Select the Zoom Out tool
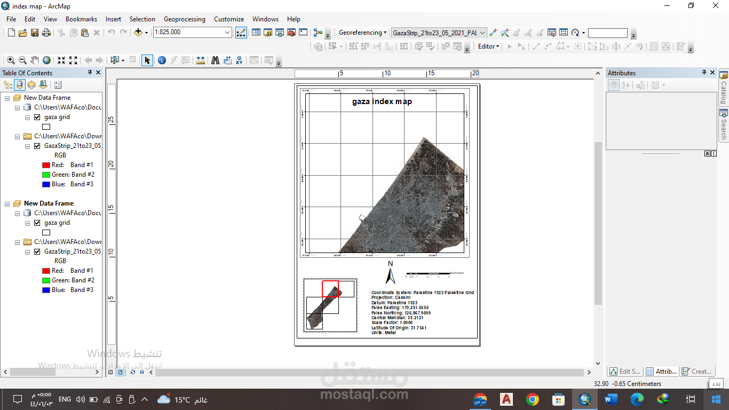Viewport: 729px width, 410px height. [22, 60]
